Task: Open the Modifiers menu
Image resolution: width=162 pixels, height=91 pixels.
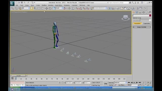Action: pyautogui.click(x=44, y=5)
